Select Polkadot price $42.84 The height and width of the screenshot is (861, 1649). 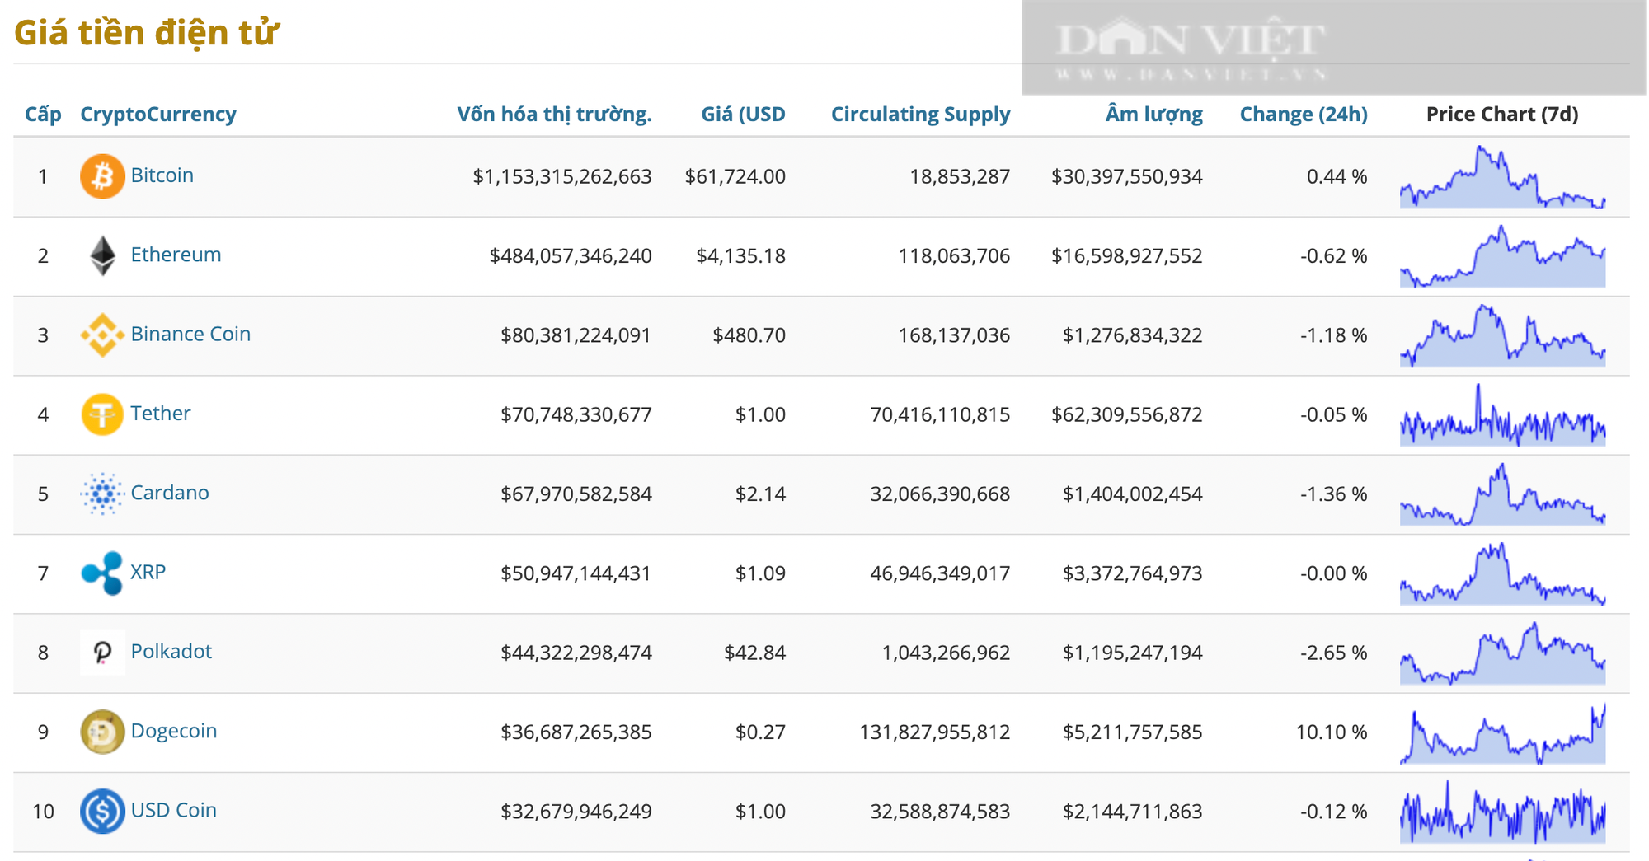click(x=754, y=653)
